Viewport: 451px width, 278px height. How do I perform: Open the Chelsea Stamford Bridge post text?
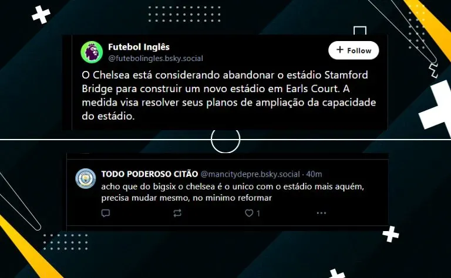click(x=228, y=96)
